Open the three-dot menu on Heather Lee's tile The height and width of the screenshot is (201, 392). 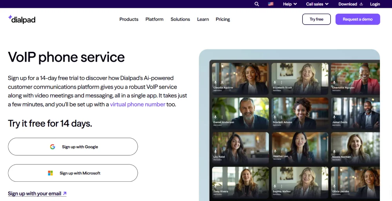282,151
